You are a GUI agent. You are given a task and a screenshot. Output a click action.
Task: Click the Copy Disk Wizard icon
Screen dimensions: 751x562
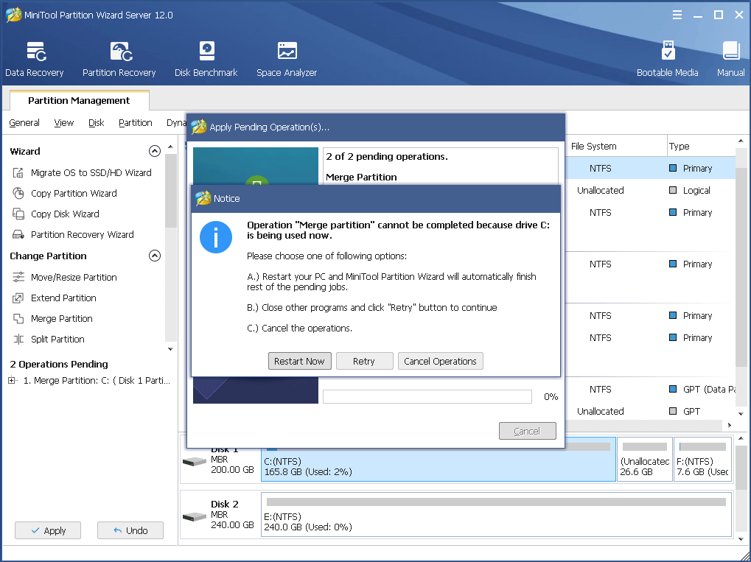pyautogui.click(x=18, y=214)
